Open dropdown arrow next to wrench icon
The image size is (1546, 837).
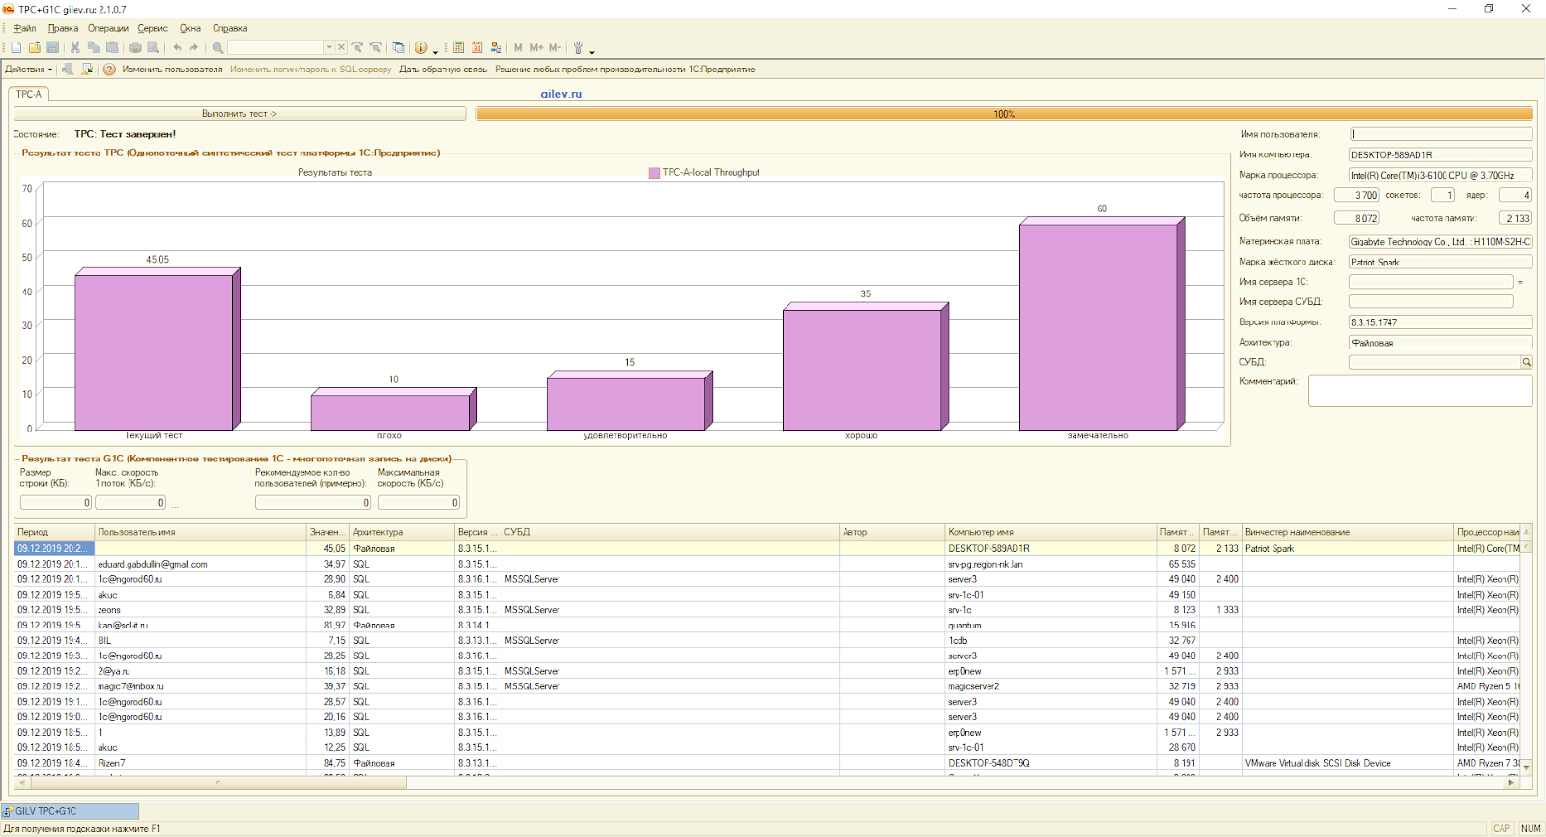click(x=591, y=51)
